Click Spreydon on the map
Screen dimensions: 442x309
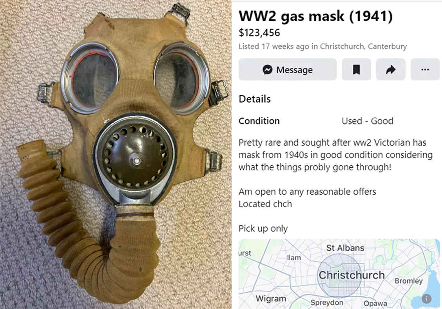pos(327,302)
